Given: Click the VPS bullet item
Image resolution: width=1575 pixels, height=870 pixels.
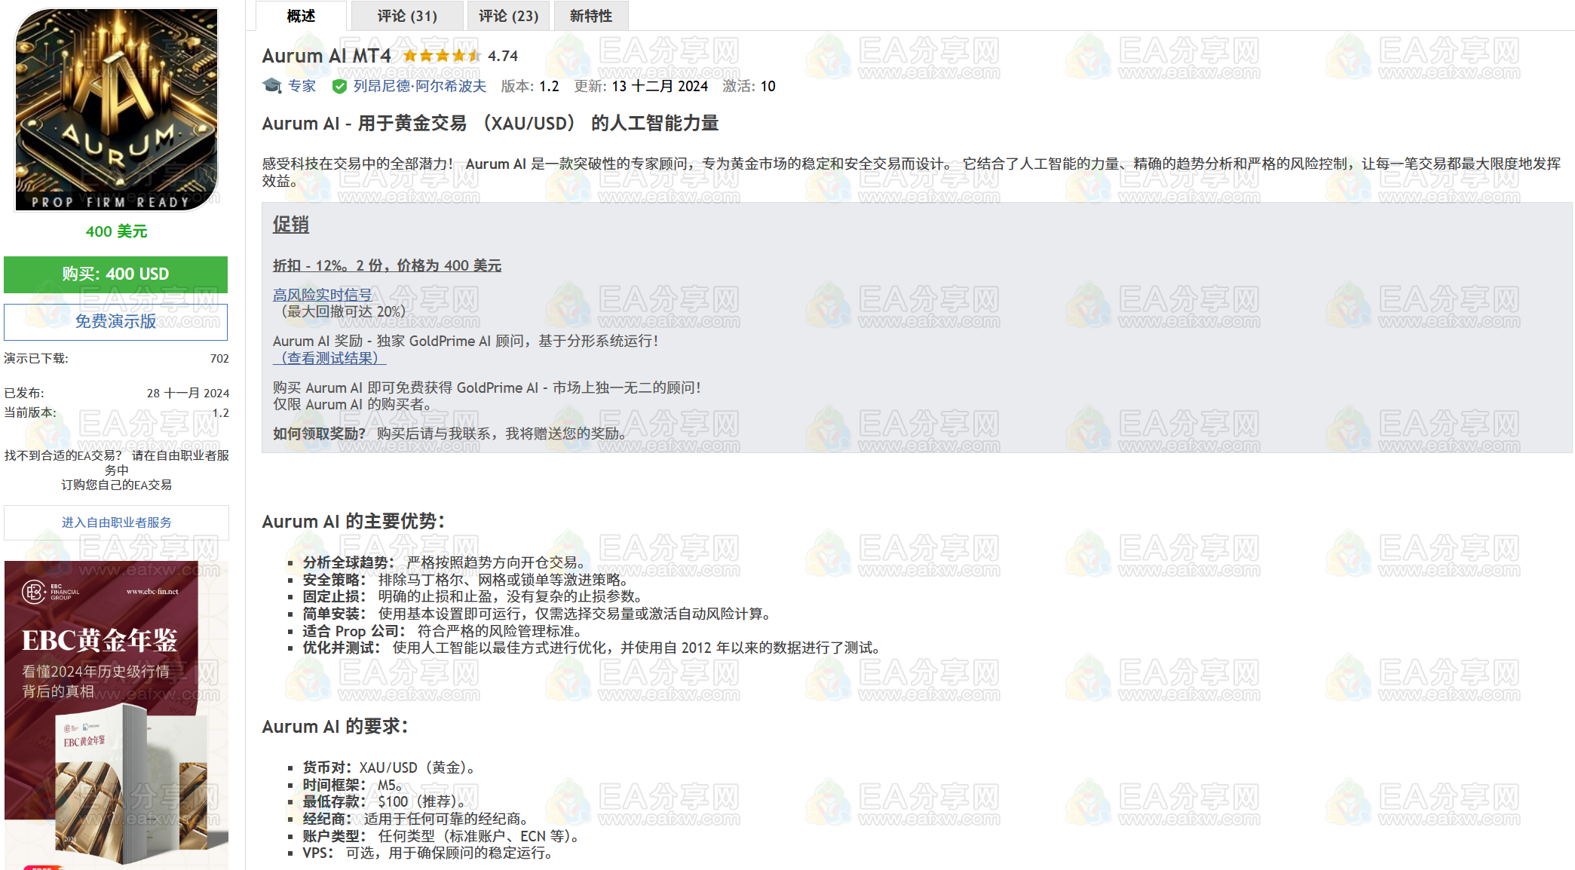Looking at the screenshot, I should coord(428,853).
